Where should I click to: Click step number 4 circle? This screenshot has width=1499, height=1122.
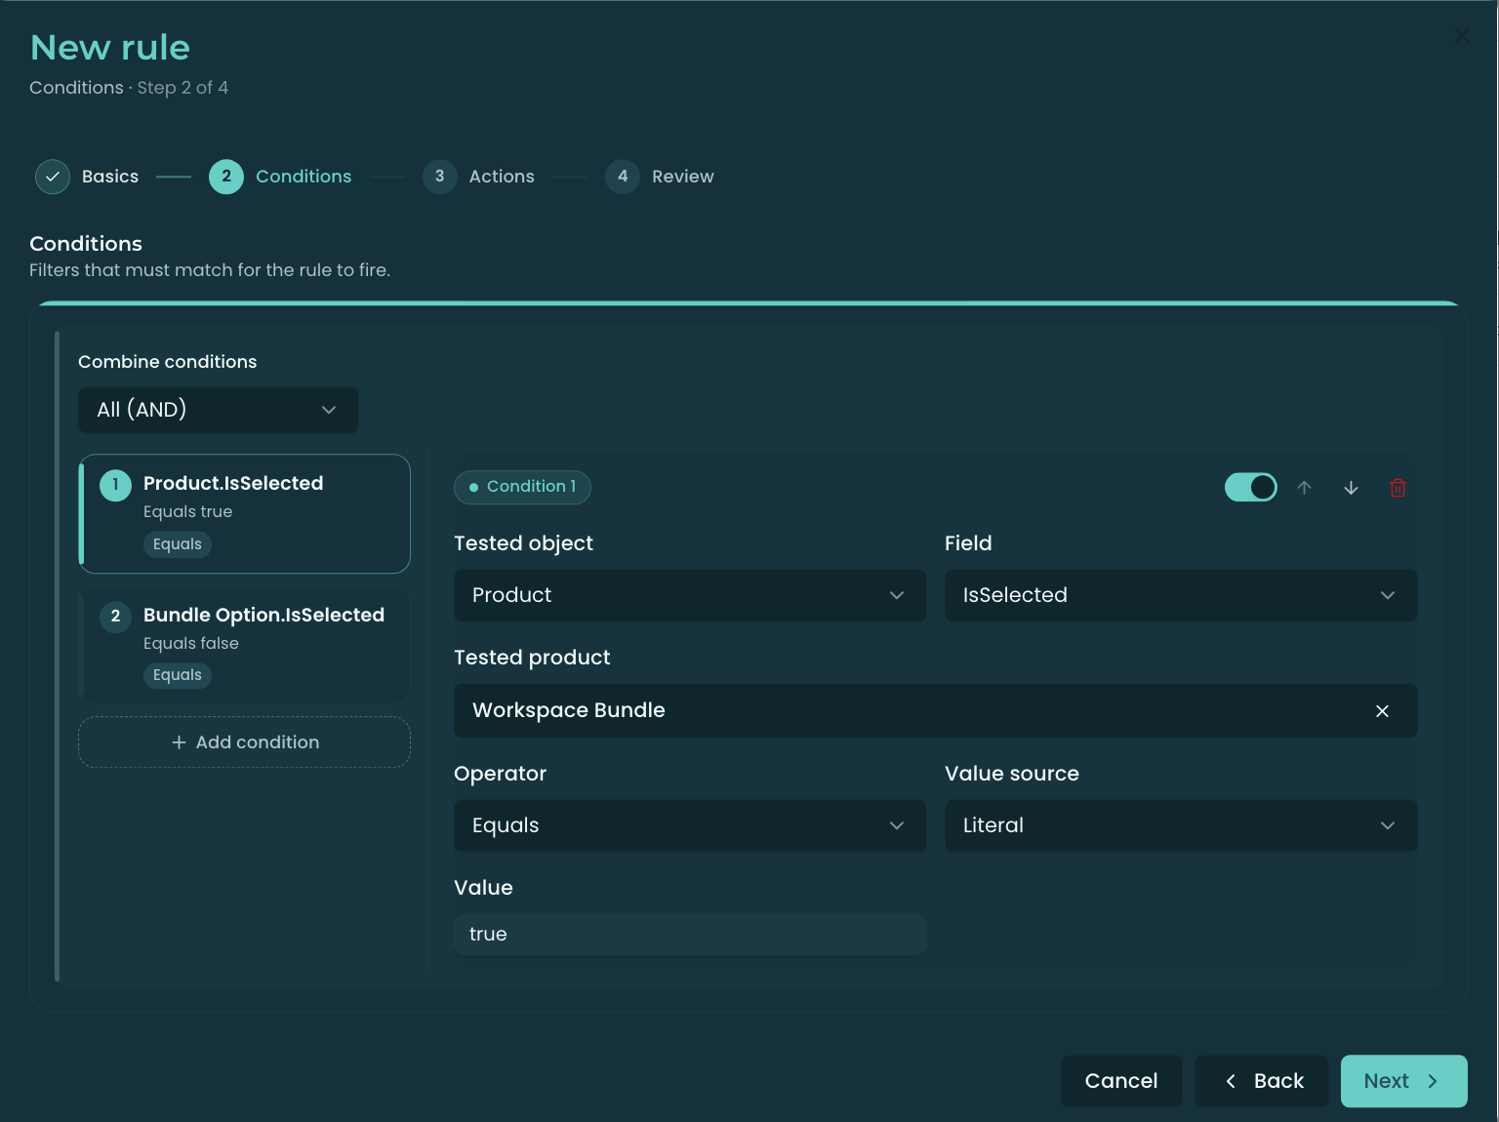tap(623, 177)
